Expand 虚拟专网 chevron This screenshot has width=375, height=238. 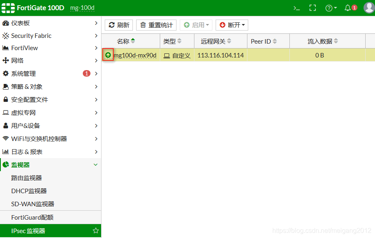(96, 112)
